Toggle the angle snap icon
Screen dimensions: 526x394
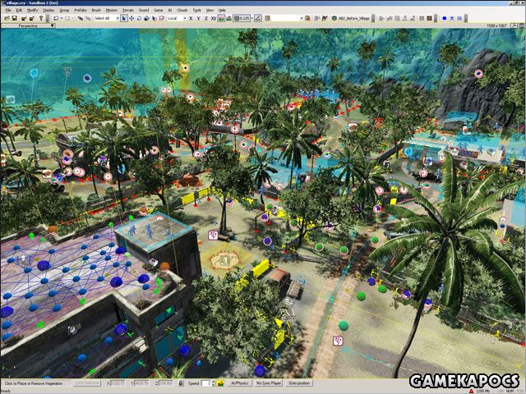click(x=257, y=18)
